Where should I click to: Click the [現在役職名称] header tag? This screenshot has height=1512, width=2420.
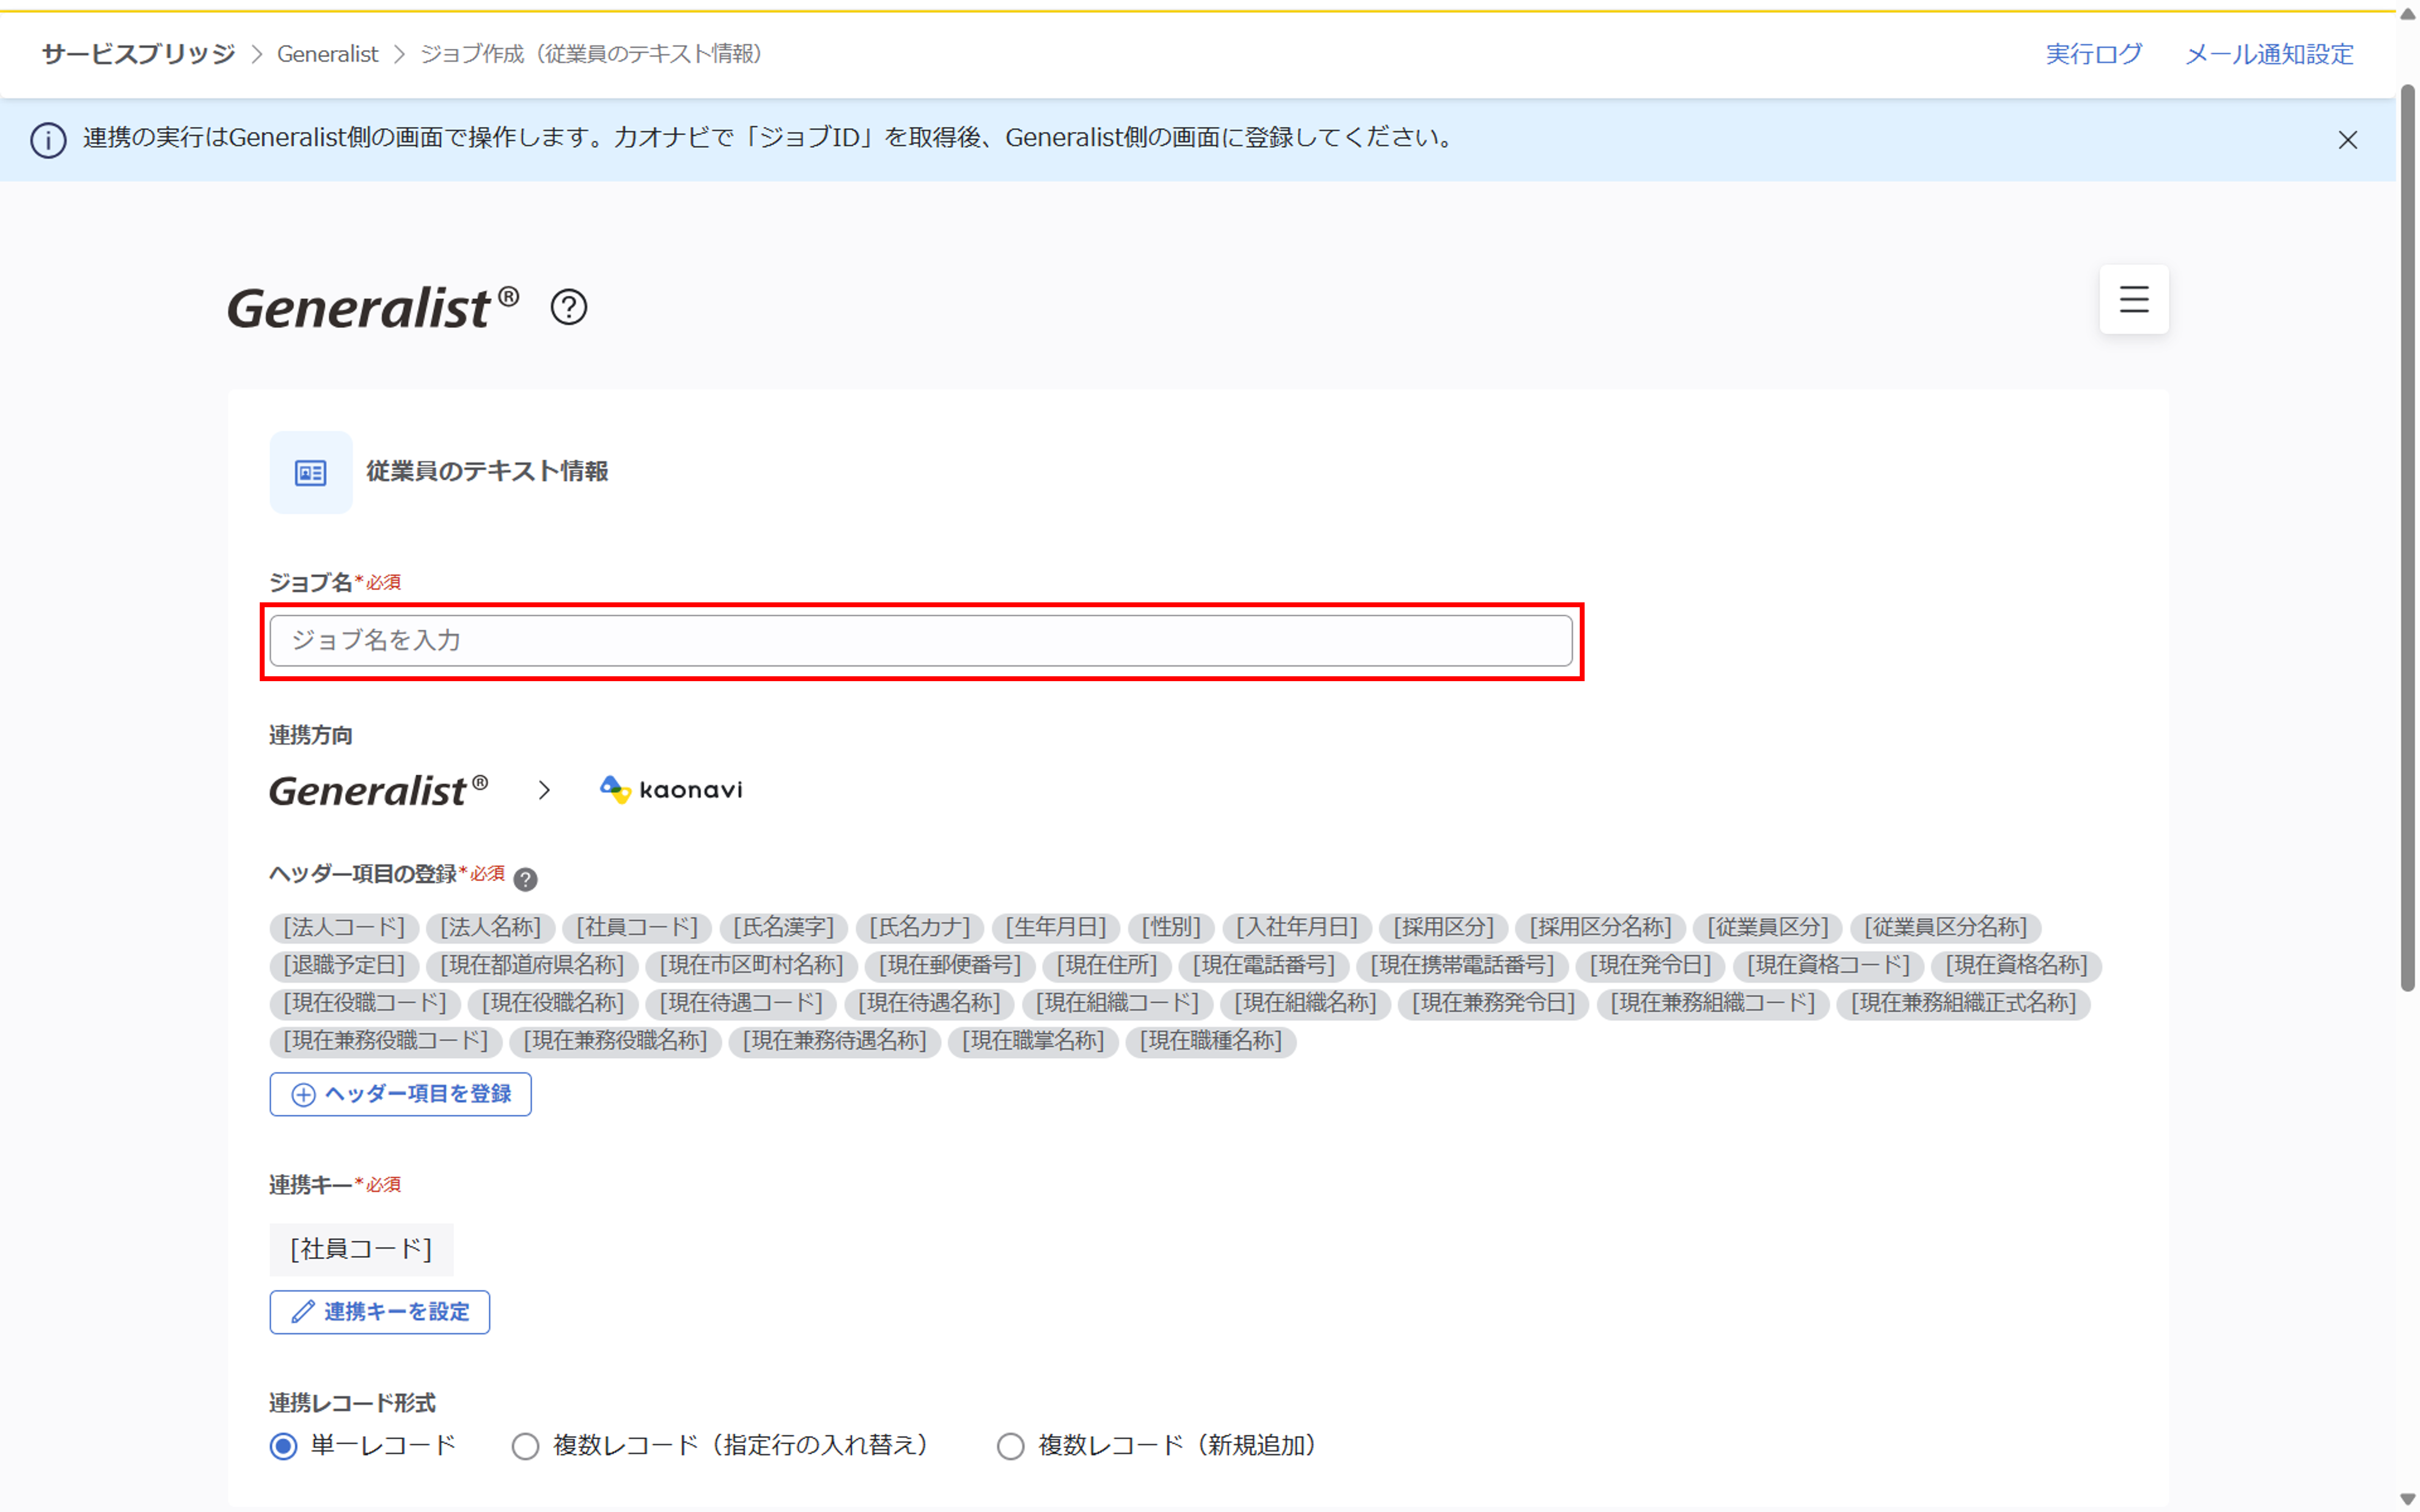point(553,1003)
